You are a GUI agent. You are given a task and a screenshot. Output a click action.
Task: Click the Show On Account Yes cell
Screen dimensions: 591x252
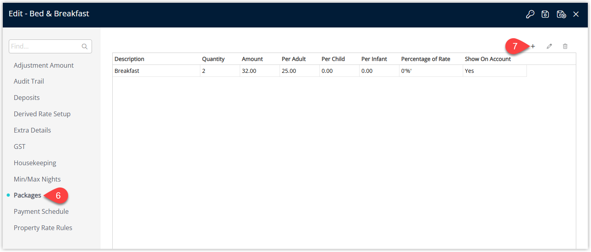(495, 71)
